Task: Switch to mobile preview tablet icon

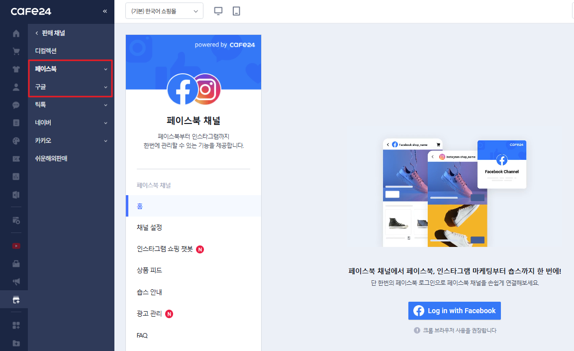Action: point(236,11)
